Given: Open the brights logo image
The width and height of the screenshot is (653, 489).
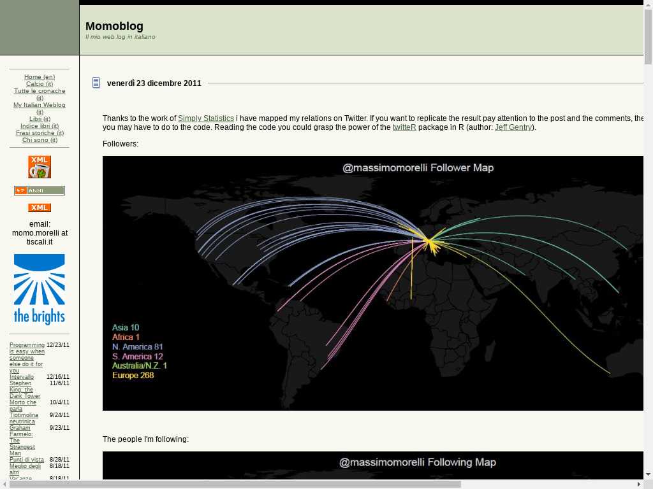Looking at the screenshot, I should coord(40,290).
